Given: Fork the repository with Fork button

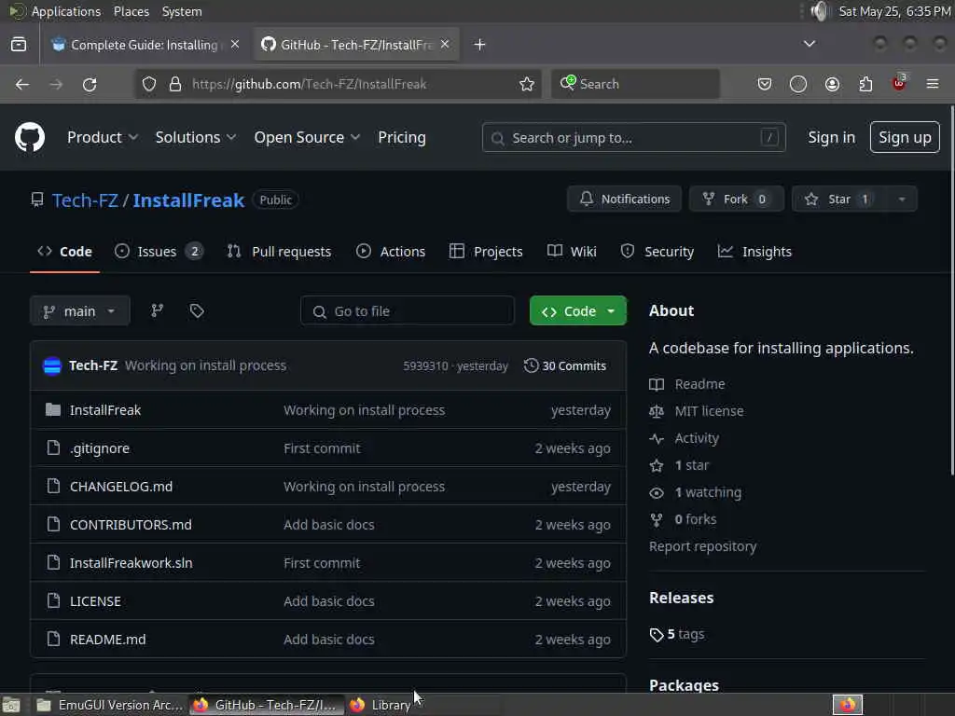Looking at the screenshot, I should [x=737, y=200].
